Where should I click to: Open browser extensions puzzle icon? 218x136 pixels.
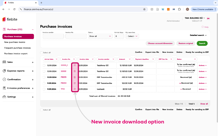(179, 9)
